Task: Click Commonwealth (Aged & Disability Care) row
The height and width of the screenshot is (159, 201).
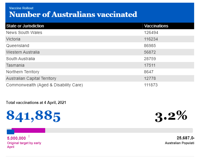Action: [100, 85]
